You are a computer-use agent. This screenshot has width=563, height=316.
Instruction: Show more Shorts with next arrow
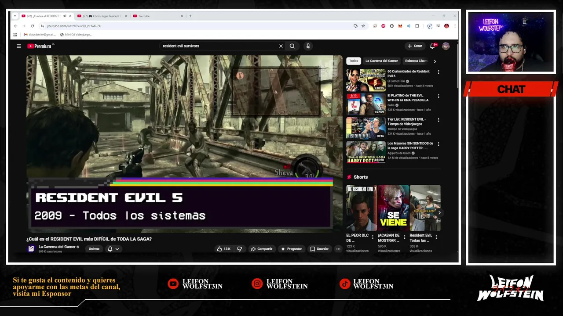click(x=439, y=213)
